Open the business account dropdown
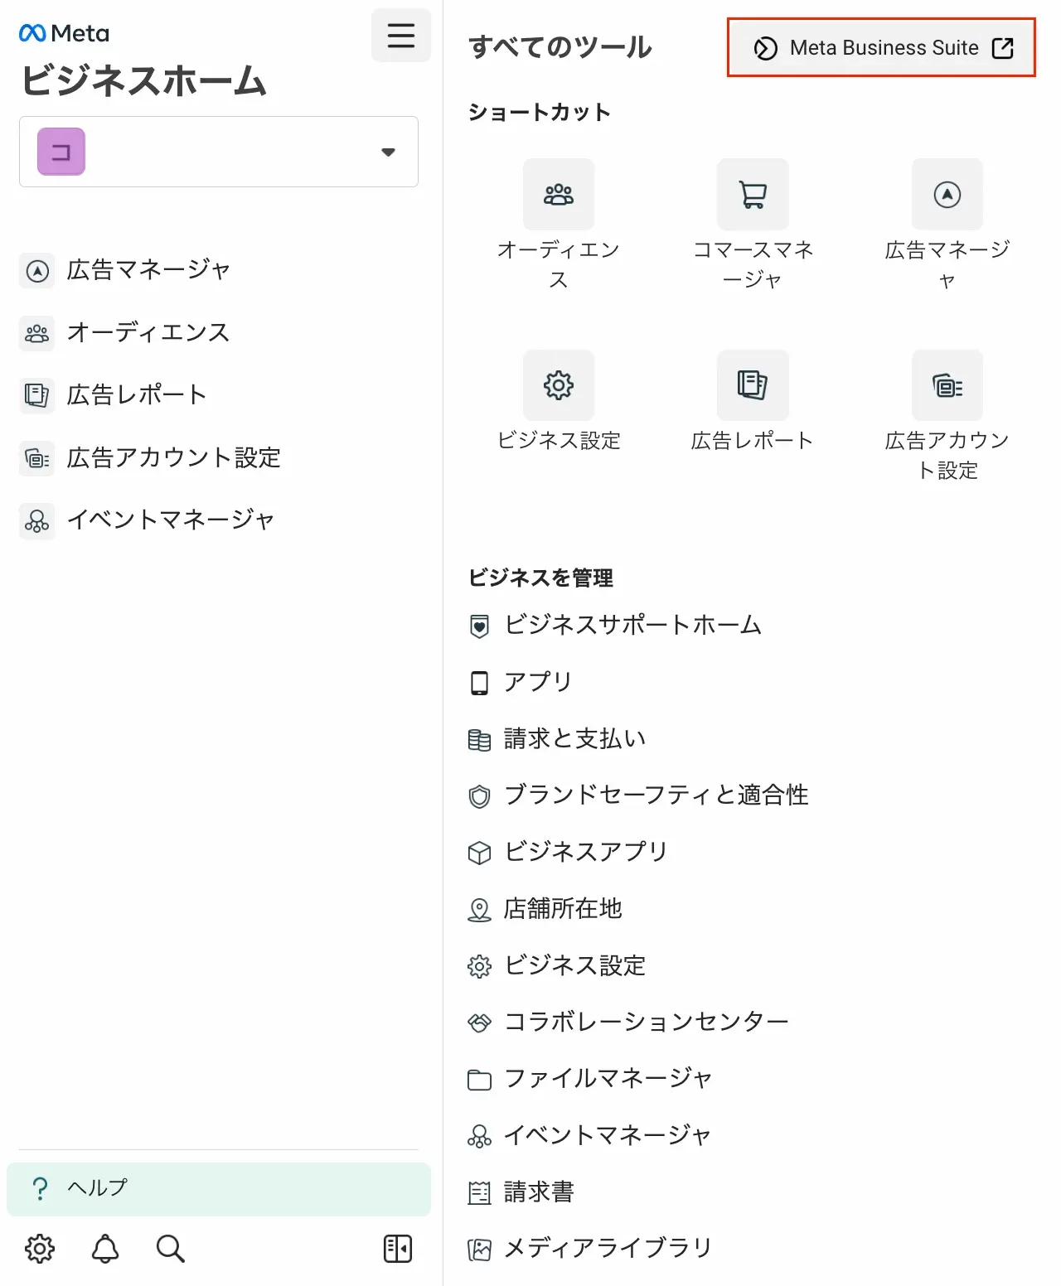Screen dimensions: 1061x1286 pos(219,152)
